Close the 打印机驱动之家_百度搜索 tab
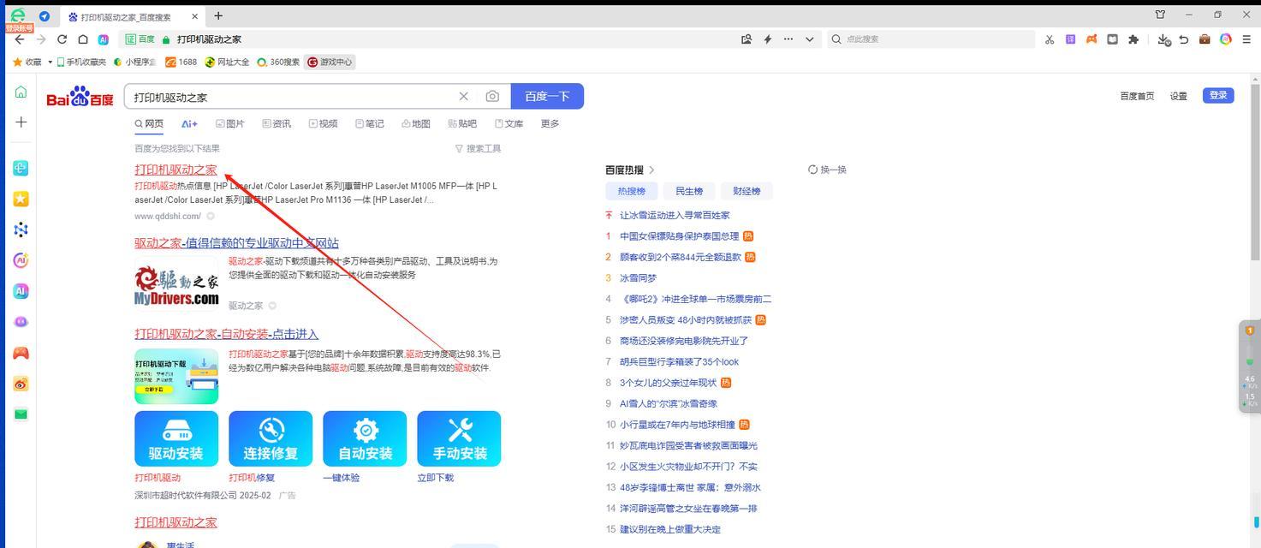The width and height of the screenshot is (1261, 548). 196,16
